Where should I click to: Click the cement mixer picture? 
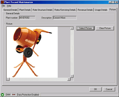pyautogui.click(x=32, y=52)
